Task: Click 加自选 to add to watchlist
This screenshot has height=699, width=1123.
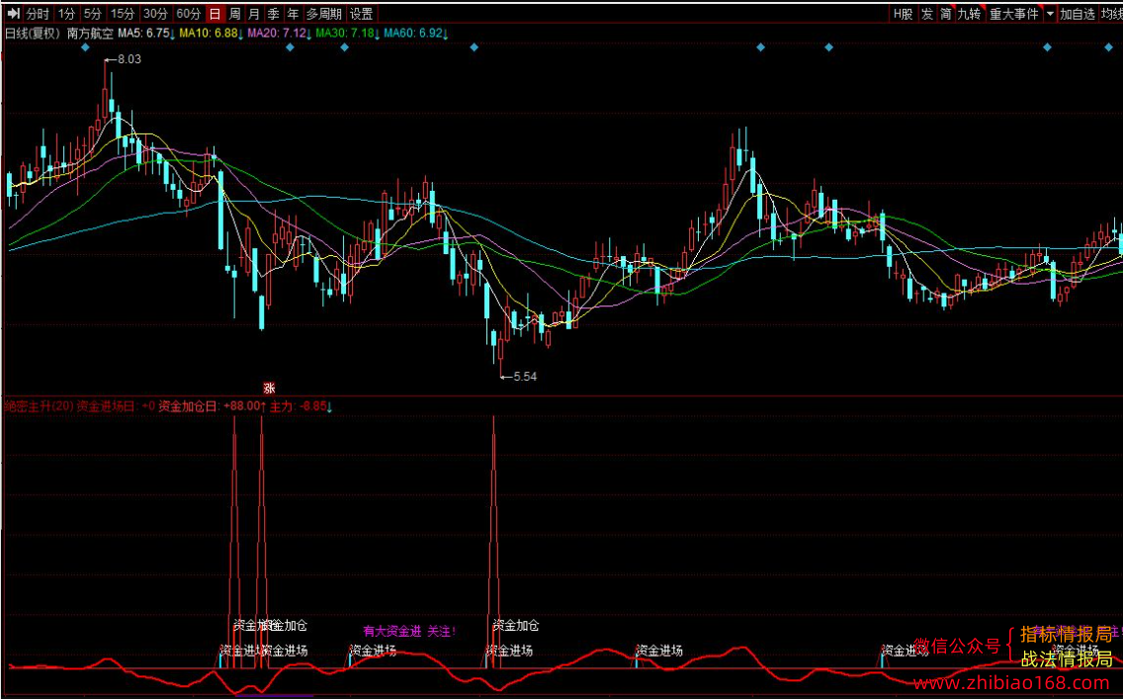Action: (x=1078, y=14)
